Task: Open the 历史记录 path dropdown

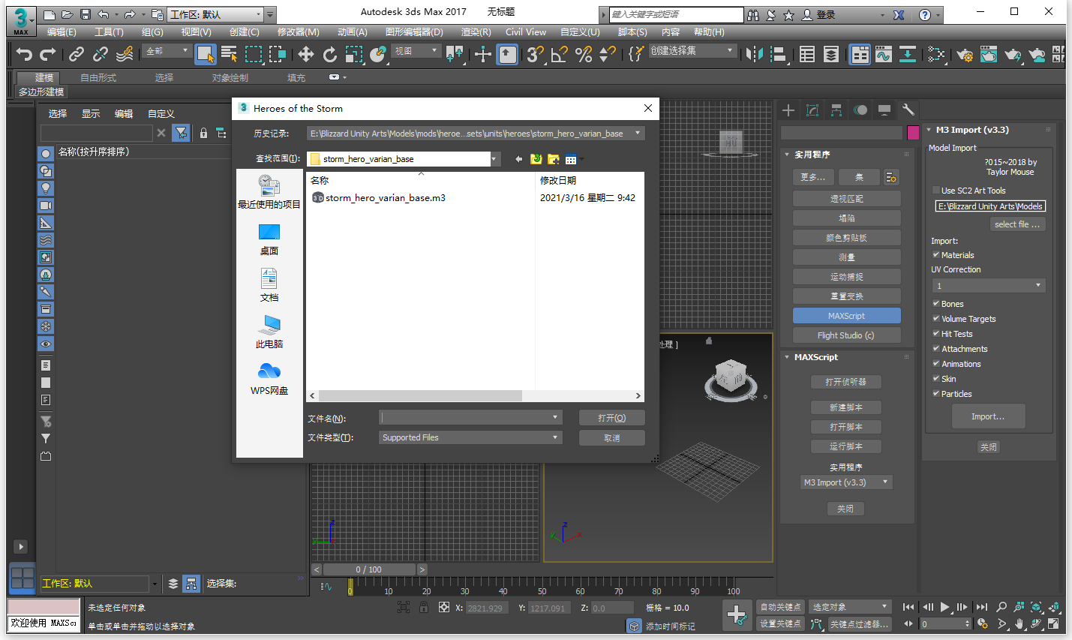Action: [x=638, y=134]
